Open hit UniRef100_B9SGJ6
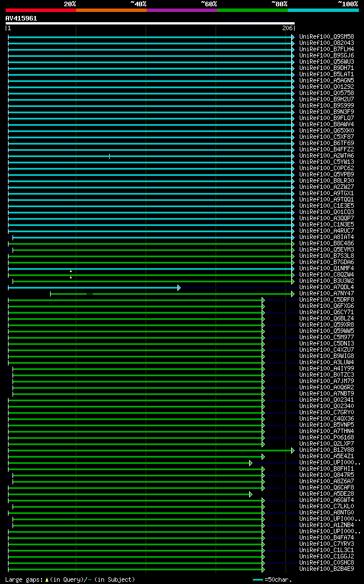Viewport: 364px width, 584px height. 327,55
